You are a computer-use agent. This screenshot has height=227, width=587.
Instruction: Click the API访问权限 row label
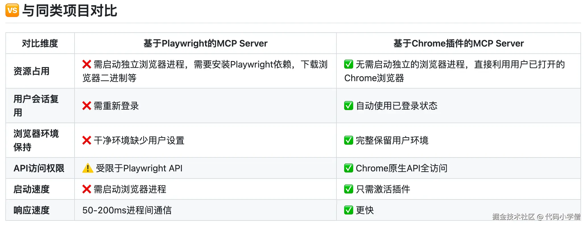coord(39,168)
